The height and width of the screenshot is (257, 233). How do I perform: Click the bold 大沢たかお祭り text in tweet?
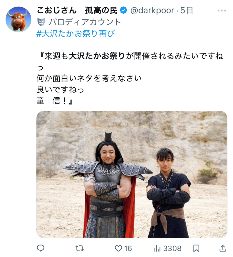pyautogui.click(x=97, y=56)
